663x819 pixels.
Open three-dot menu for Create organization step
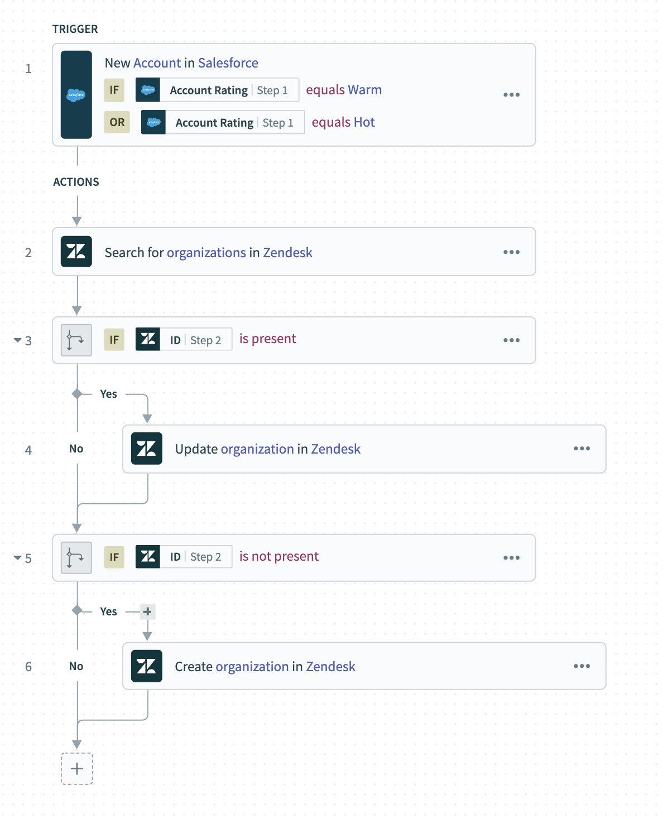582,666
